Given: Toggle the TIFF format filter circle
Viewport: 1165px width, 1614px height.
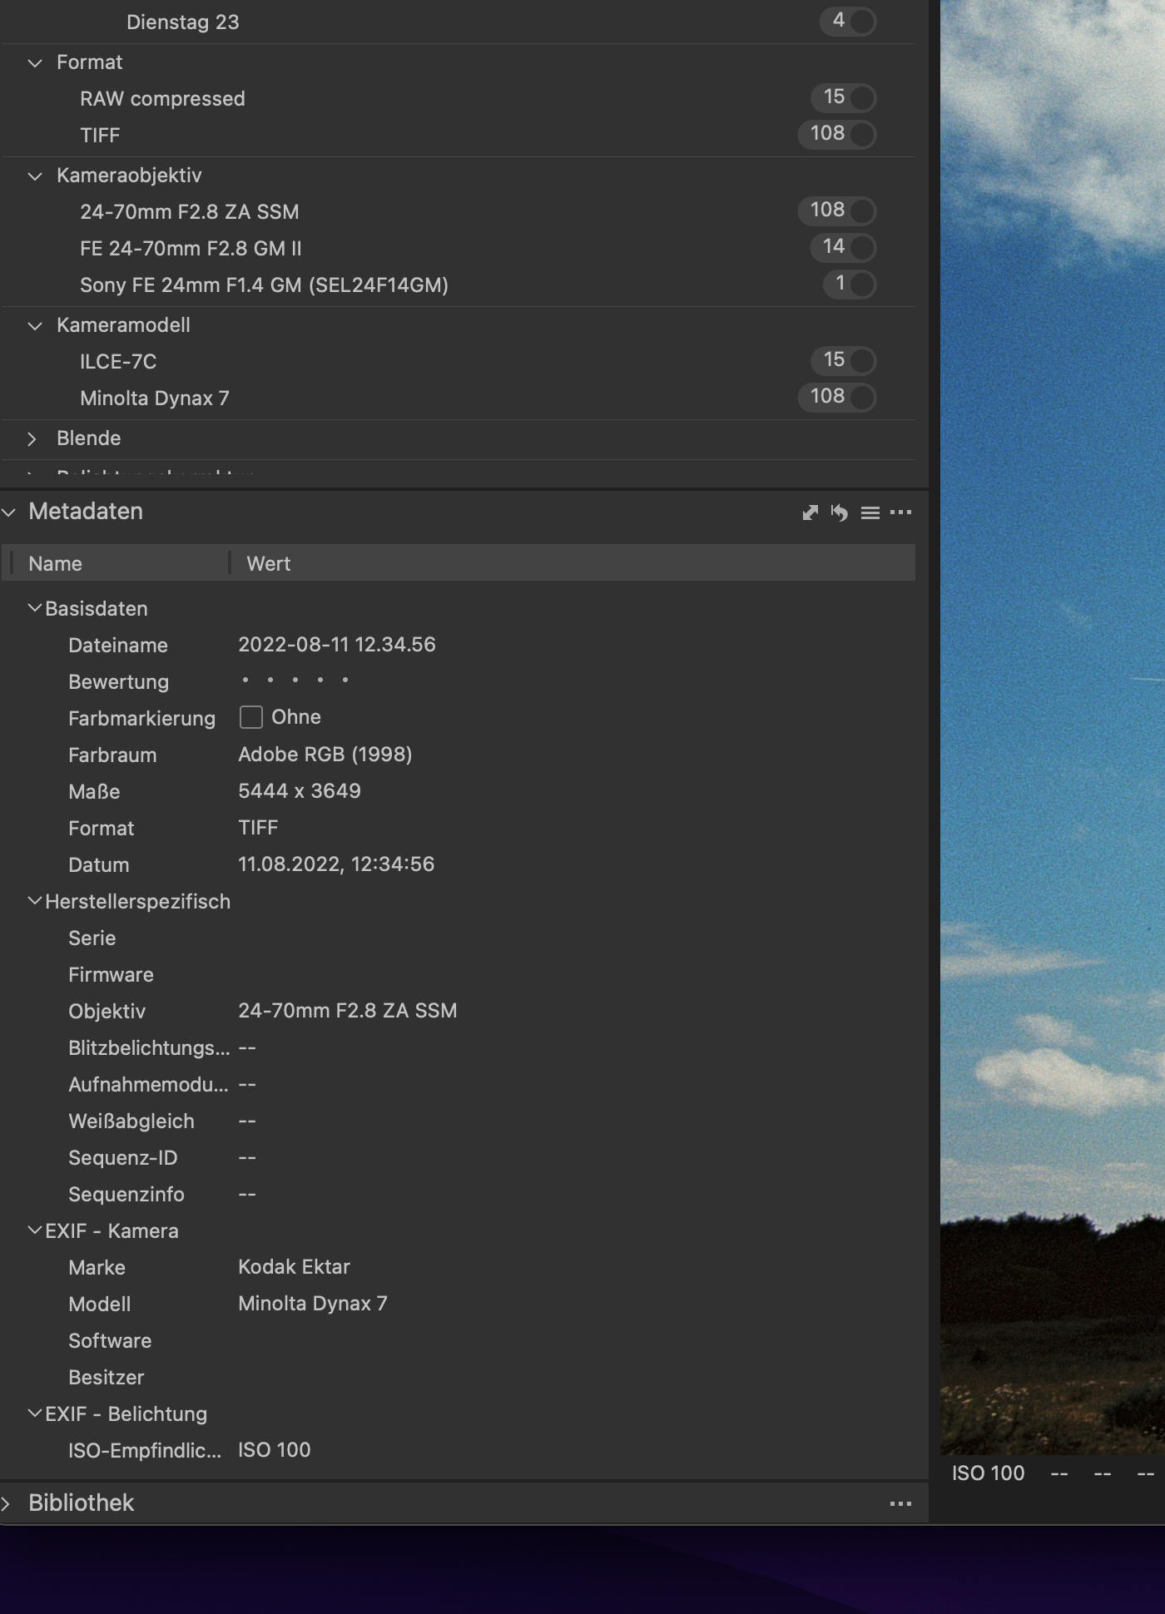Looking at the screenshot, I should 862,135.
